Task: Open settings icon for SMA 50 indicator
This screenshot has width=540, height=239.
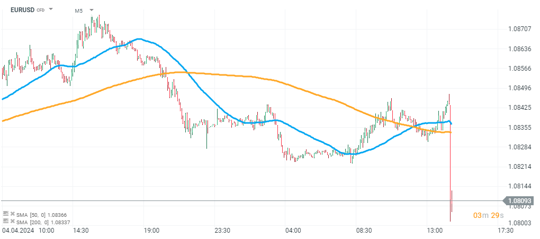Action: 6,214
